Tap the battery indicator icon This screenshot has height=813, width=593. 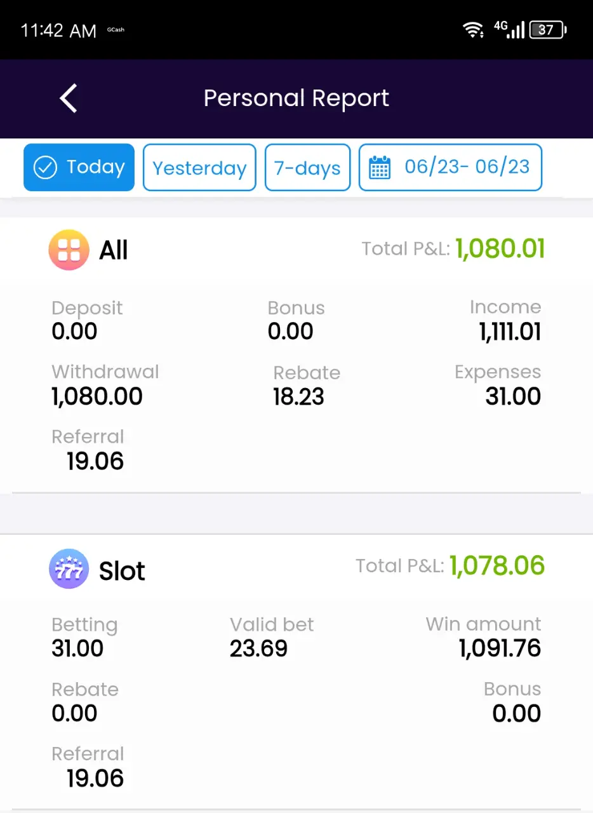549,29
